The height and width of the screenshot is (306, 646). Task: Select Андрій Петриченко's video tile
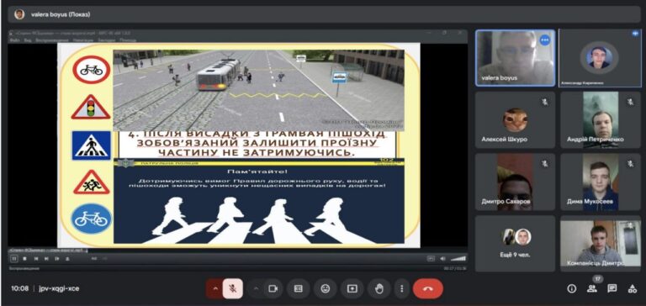[x=601, y=119]
